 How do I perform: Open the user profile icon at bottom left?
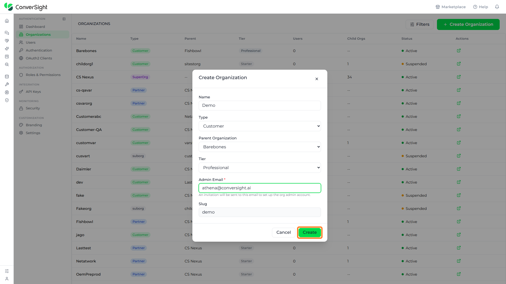(x=7, y=279)
